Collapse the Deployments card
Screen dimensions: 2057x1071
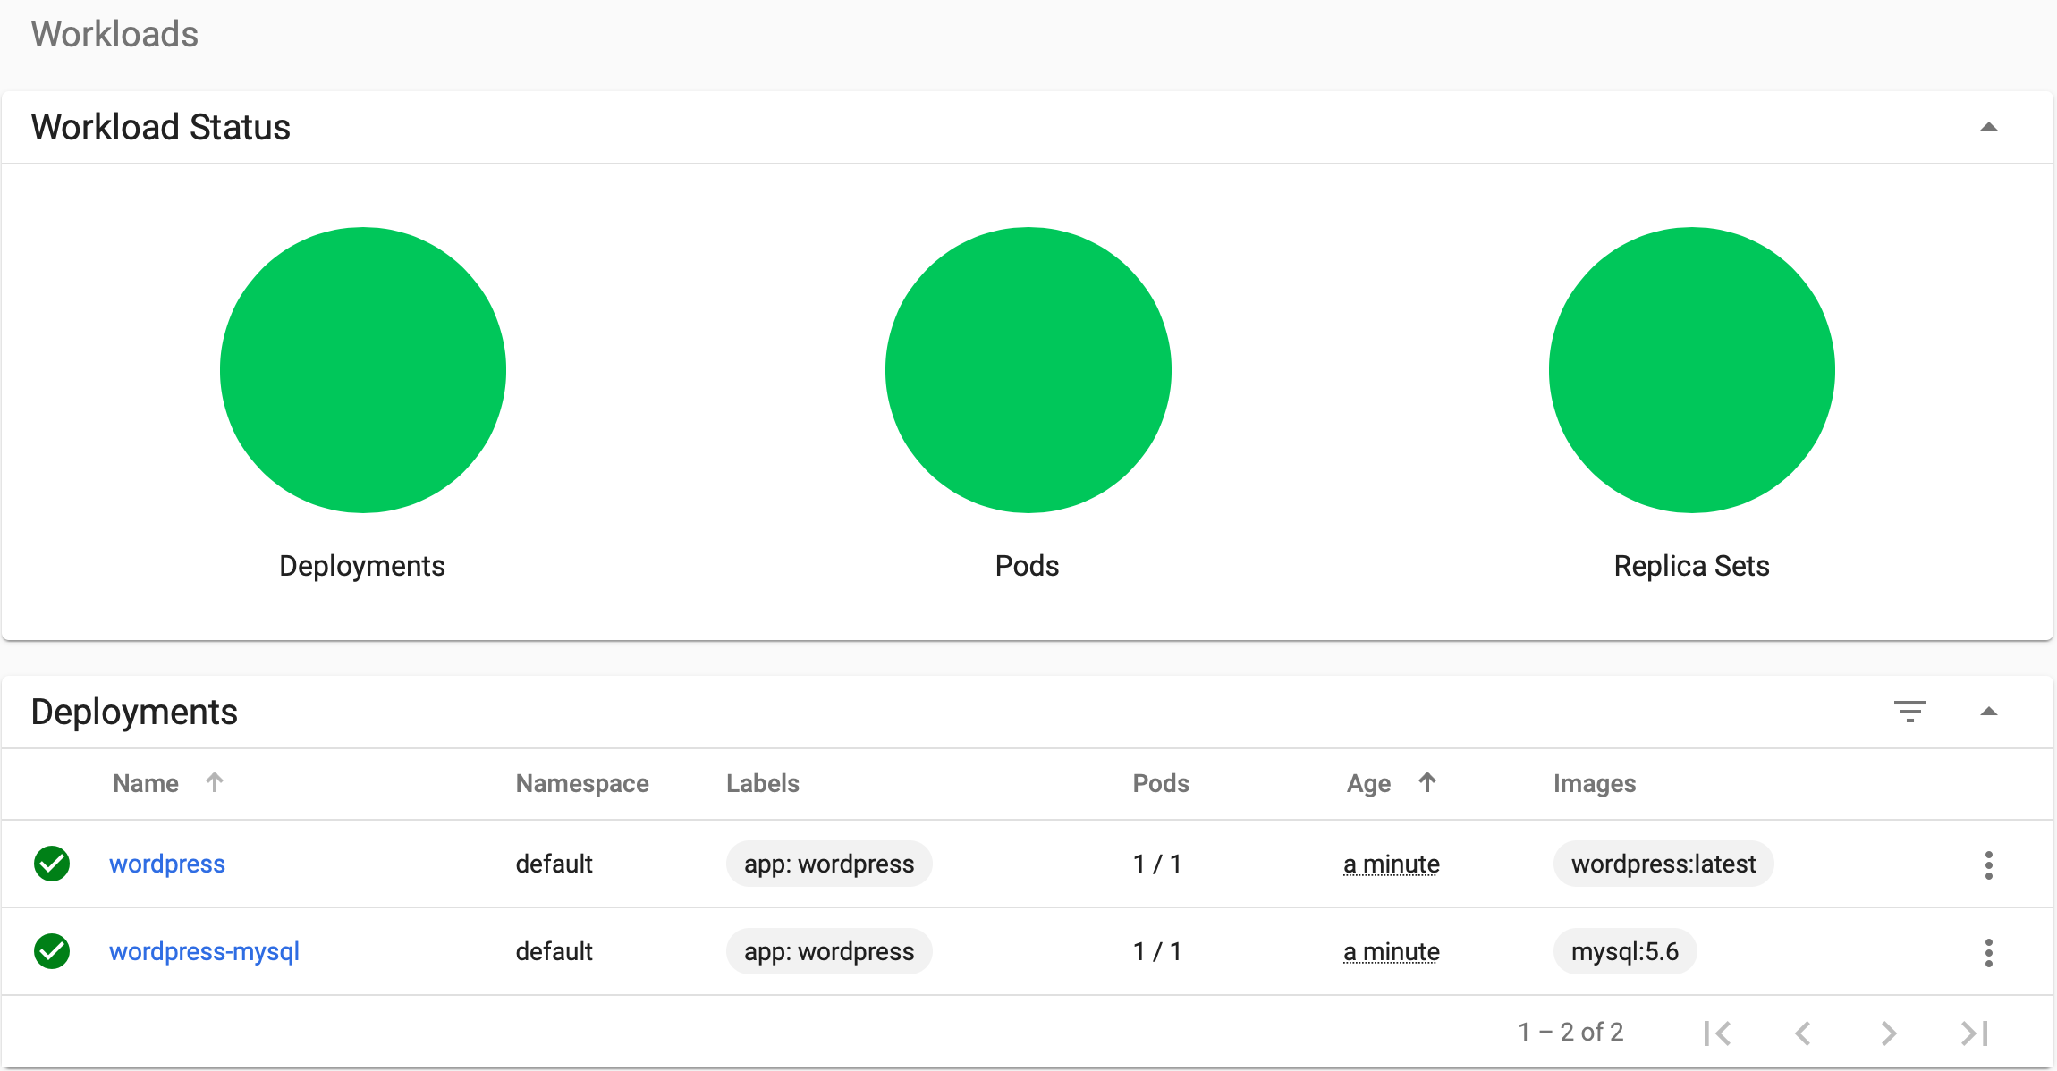tap(1988, 712)
